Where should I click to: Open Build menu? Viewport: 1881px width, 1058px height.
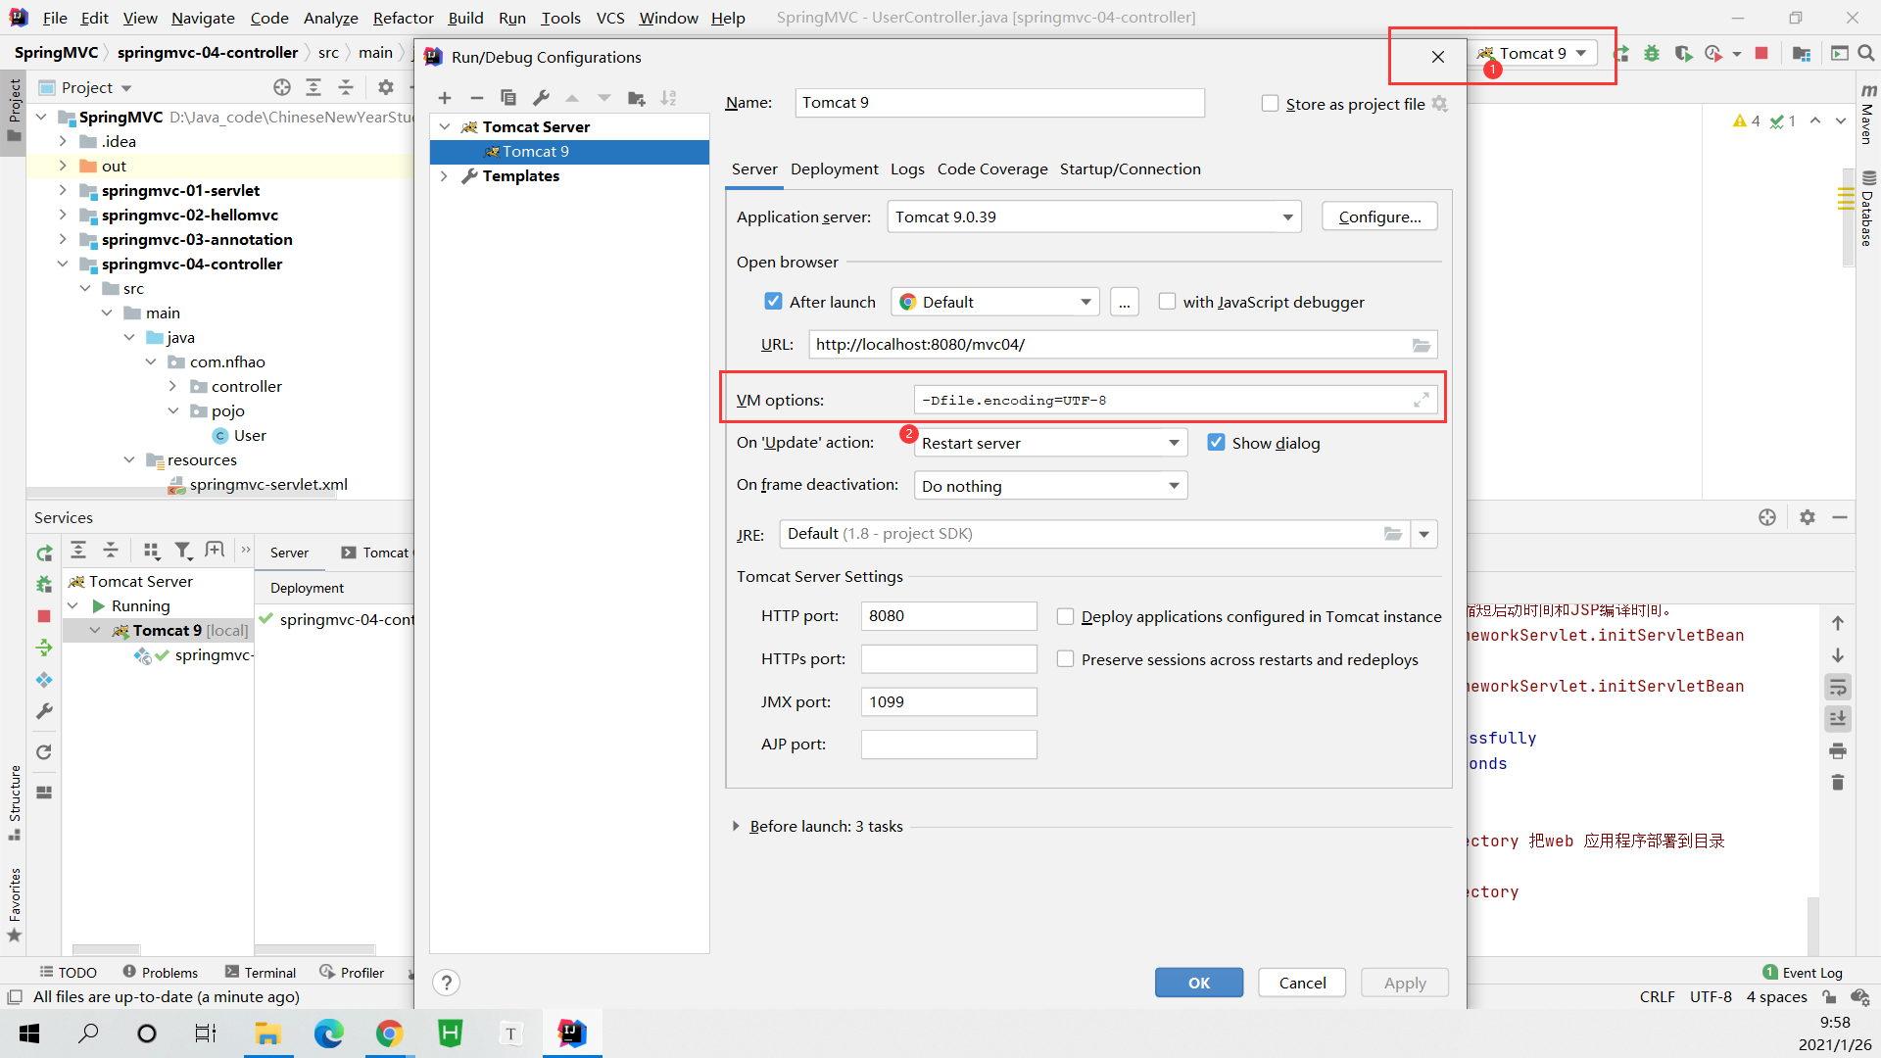[465, 18]
